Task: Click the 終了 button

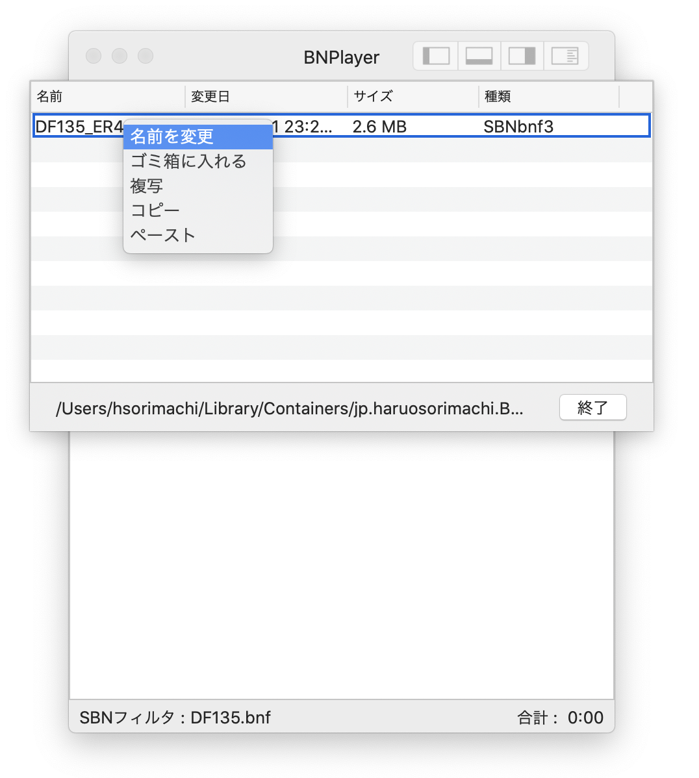Action: coord(592,407)
